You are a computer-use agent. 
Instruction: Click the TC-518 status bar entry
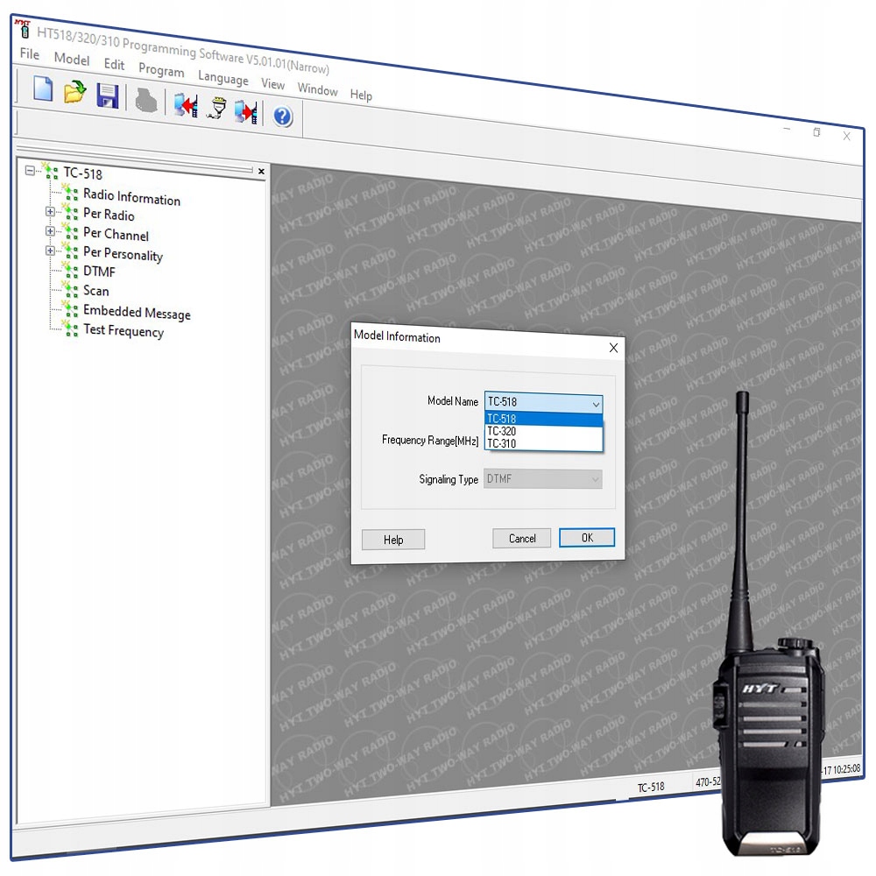point(651,787)
